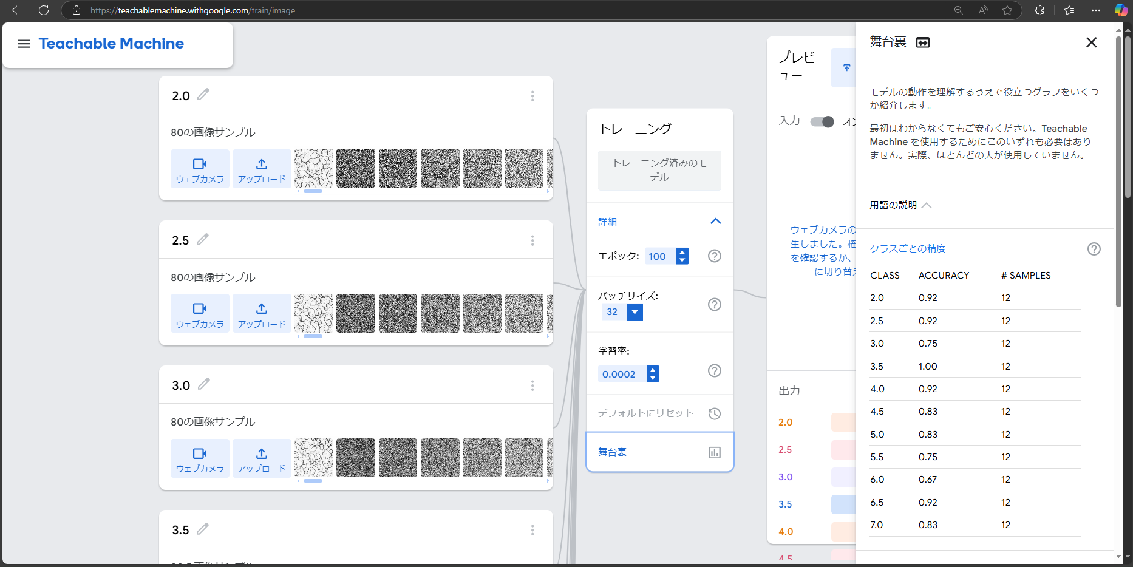Screen dimensions: 1133x567
Task: Open browser settings and more menu
Action: click(1095, 10)
